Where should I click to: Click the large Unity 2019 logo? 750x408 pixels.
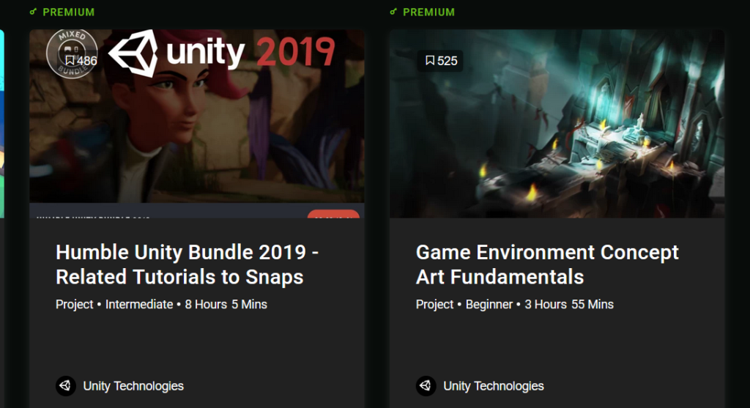[x=222, y=53]
